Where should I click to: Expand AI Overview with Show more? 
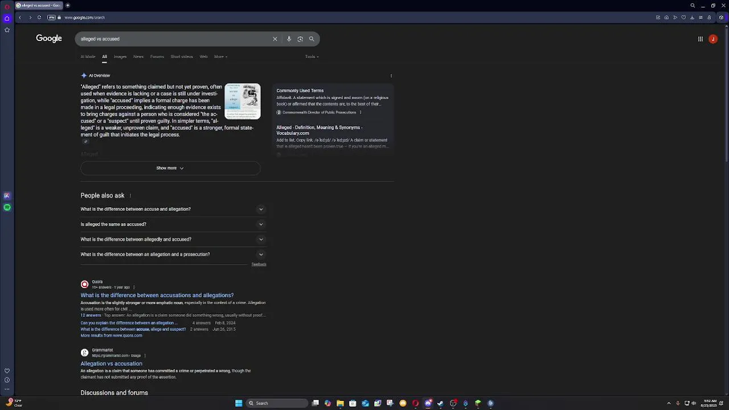point(170,168)
